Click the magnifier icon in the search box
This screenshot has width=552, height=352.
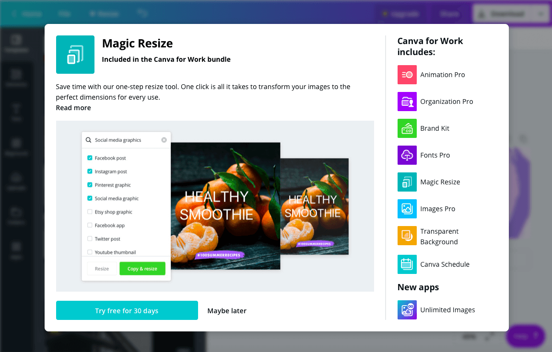[x=88, y=140]
